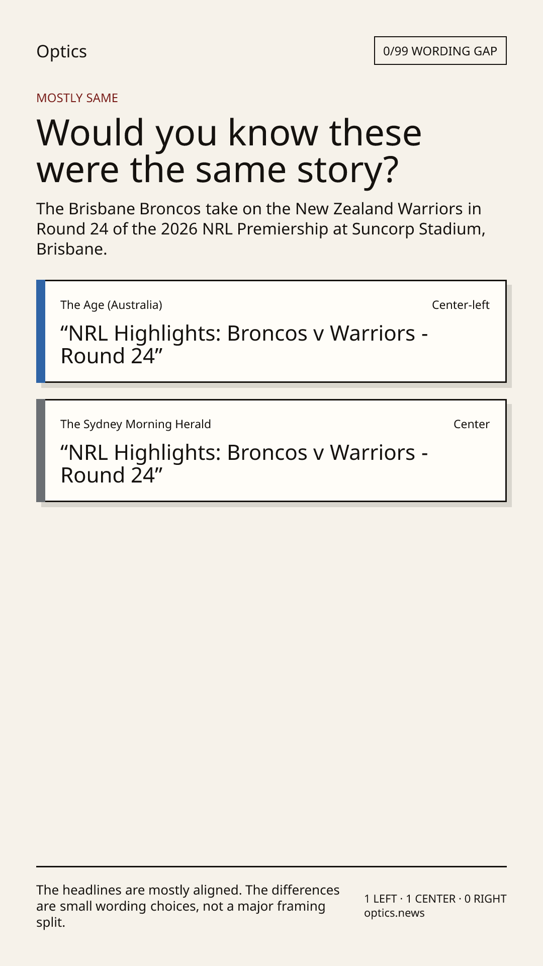Click The Sydney Morning Herald source name
543x966 pixels.
click(136, 424)
